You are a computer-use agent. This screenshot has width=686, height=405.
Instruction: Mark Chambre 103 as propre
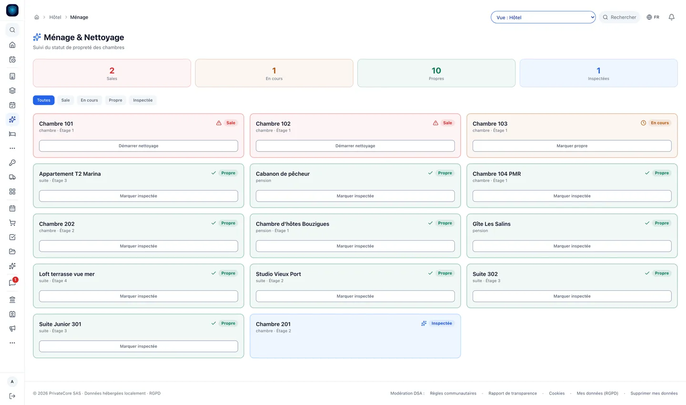pos(572,146)
